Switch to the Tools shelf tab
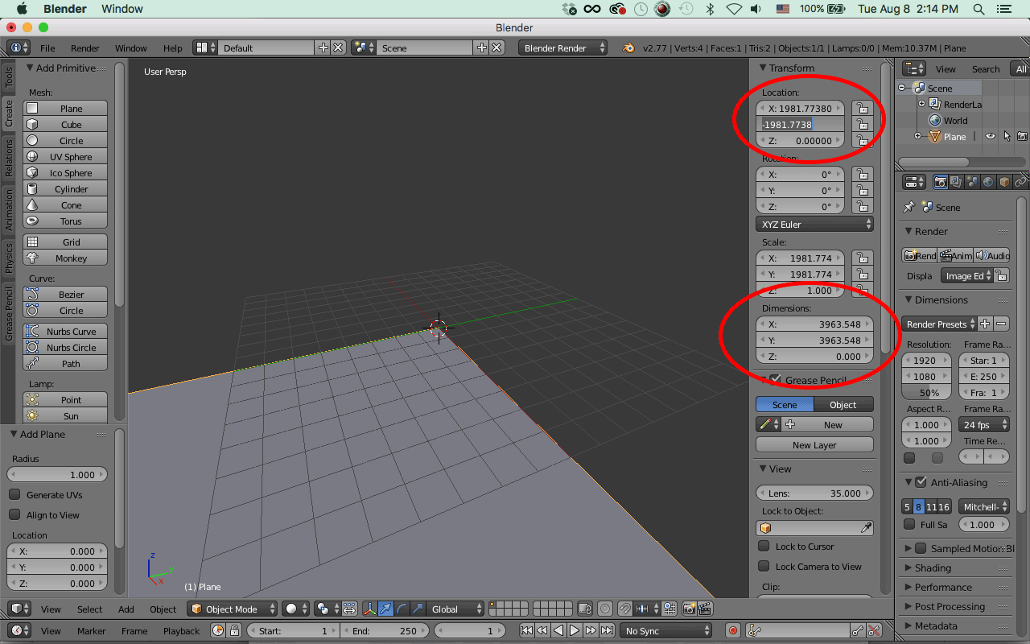Viewport: 1030px width, 644px height. pyautogui.click(x=9, y=77)
